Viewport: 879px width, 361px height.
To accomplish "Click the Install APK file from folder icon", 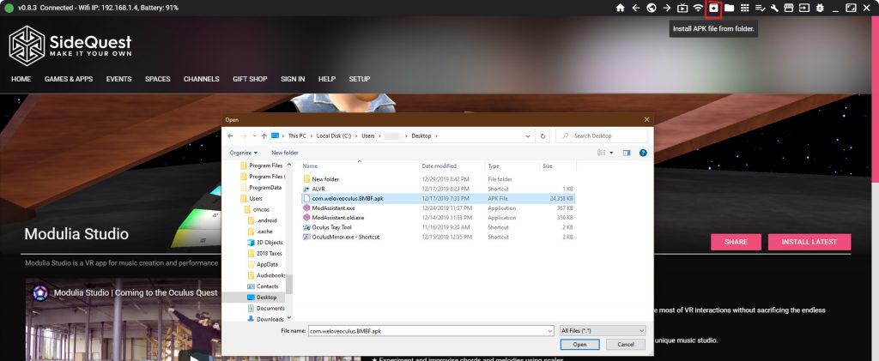I will point(713,8).
